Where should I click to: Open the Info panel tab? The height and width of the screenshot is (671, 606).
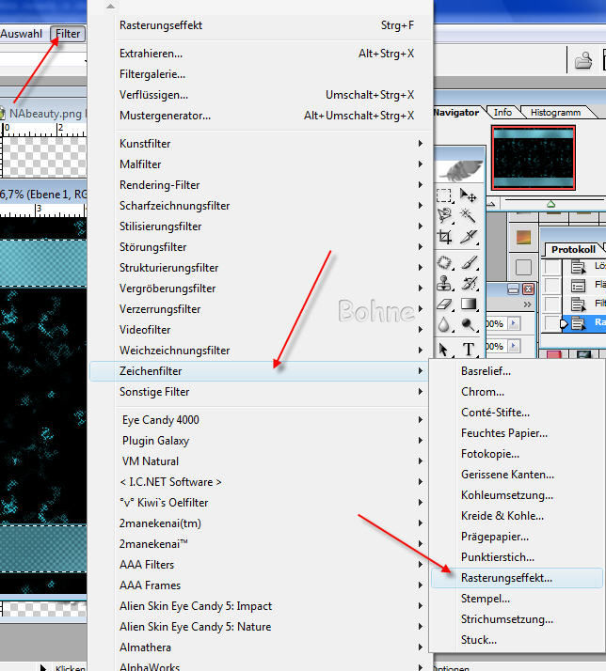tap(503, 112)
